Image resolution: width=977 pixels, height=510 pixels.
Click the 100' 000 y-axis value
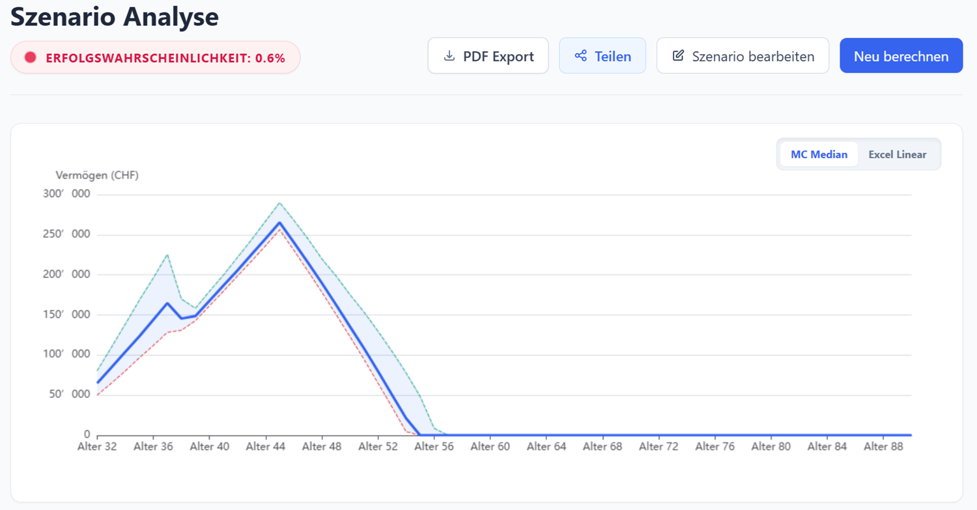point(67,354)
